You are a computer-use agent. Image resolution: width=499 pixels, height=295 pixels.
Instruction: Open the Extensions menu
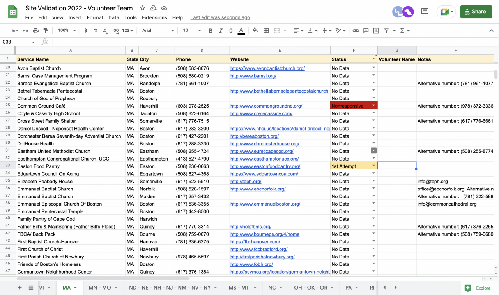[x=154, y=17]
